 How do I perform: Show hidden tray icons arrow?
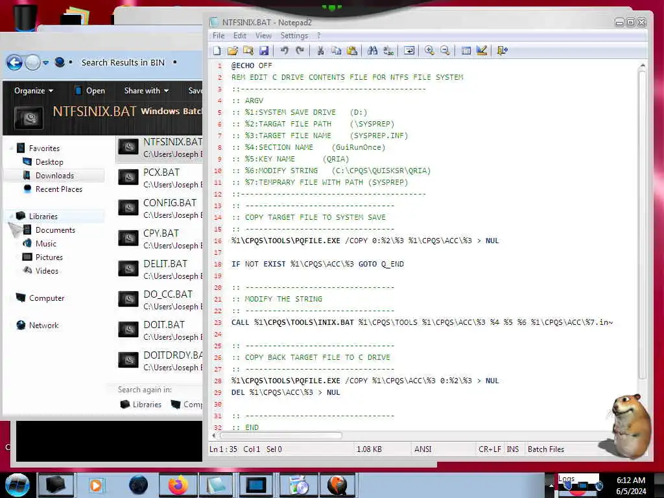pos(551,485)
